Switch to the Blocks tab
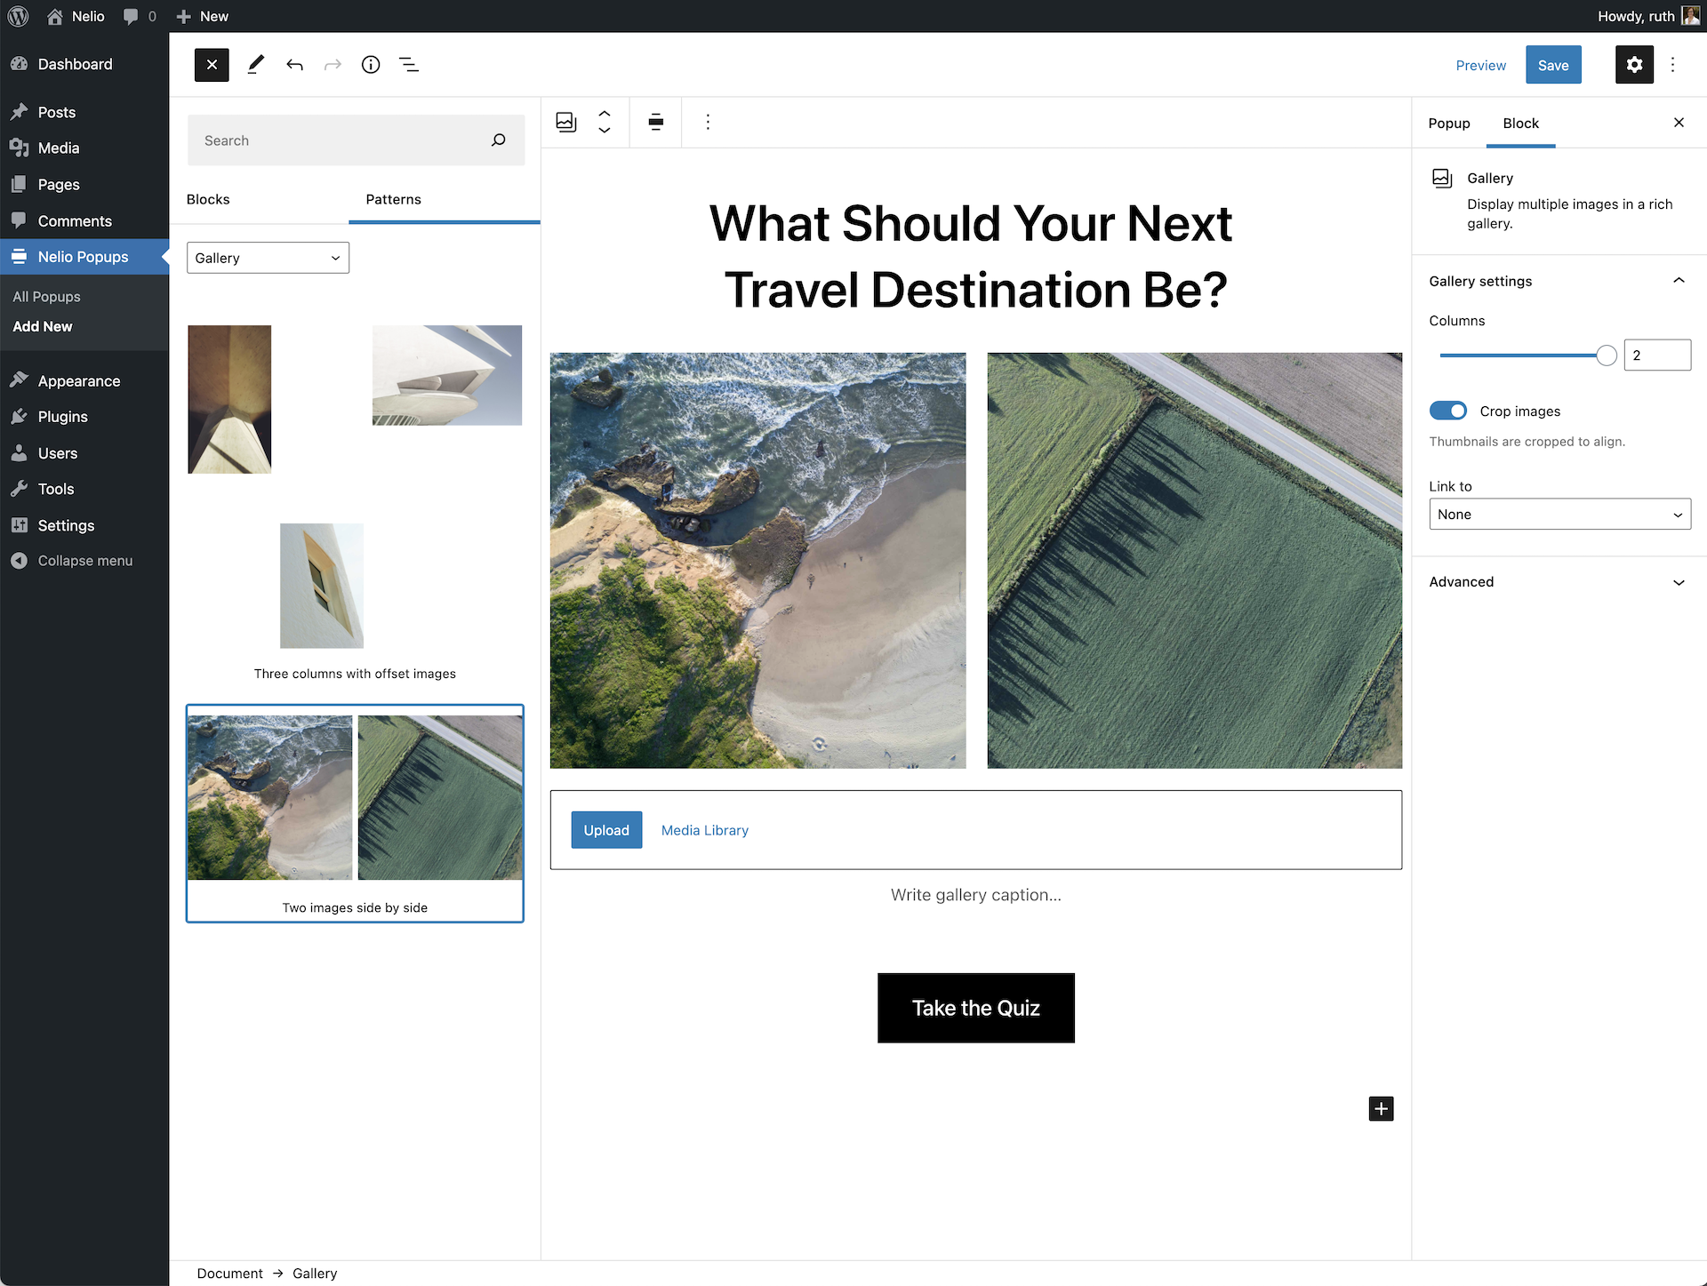This screenshot has width=1707, height=1286. (208, 199)
